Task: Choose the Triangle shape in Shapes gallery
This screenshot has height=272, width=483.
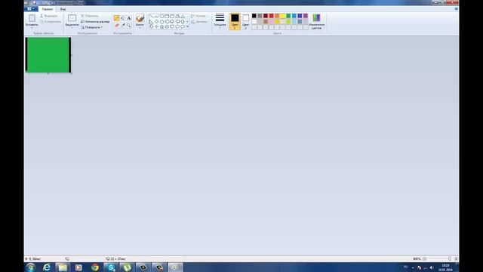Action: click(x=183, y=16)
